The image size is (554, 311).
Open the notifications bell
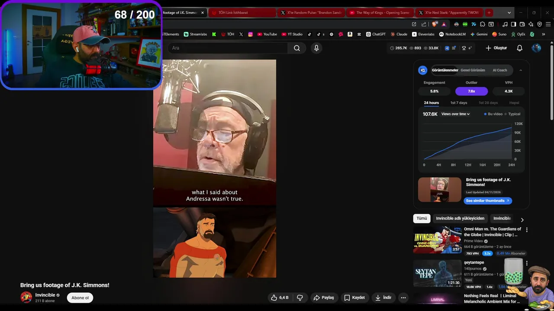[x=519, y=48]
